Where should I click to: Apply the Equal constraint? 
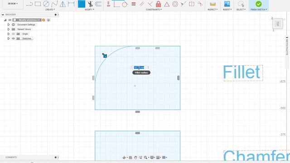coord(134,4)
